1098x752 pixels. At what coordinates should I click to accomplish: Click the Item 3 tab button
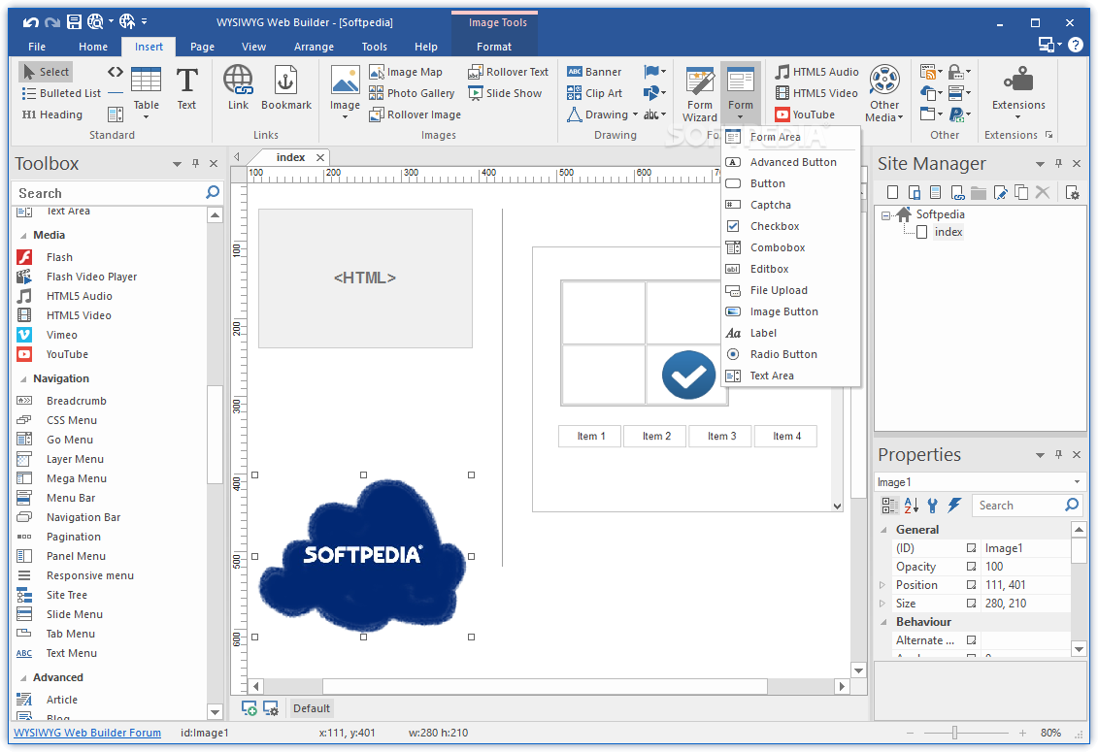(721, 436)
